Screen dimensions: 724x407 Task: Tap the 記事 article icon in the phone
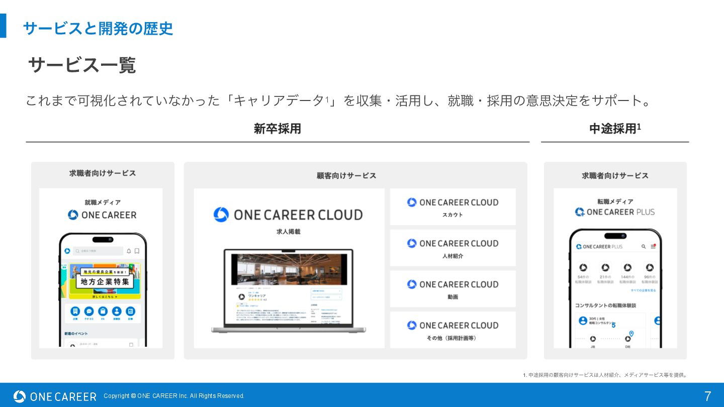[131, 312]
